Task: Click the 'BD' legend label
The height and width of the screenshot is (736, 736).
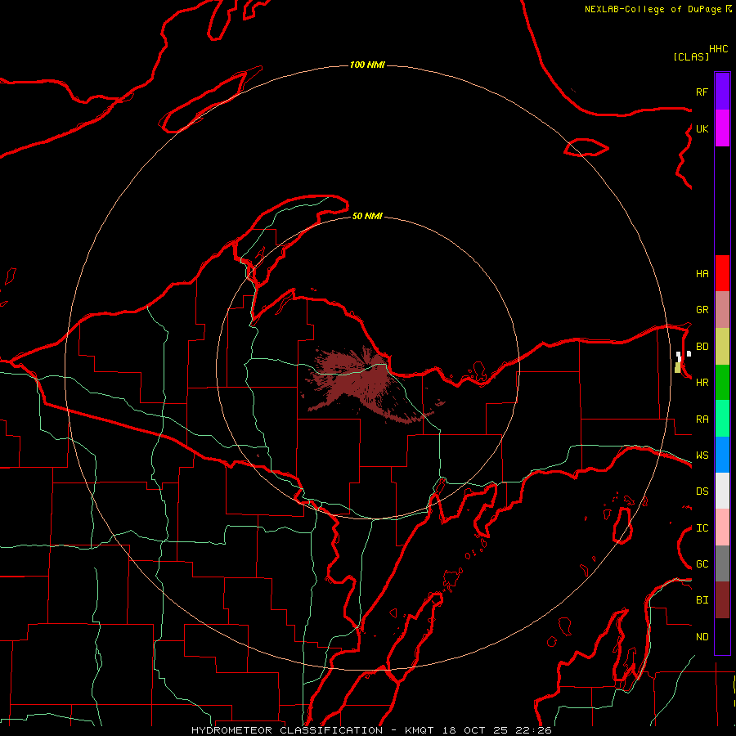Action: point(702,347)
